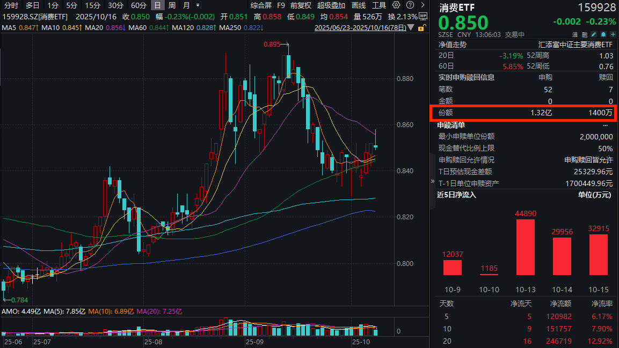Screen dimensions: 619x348
Task: Select the 画线 drawing tool
Action: click(x=358, y=4)
